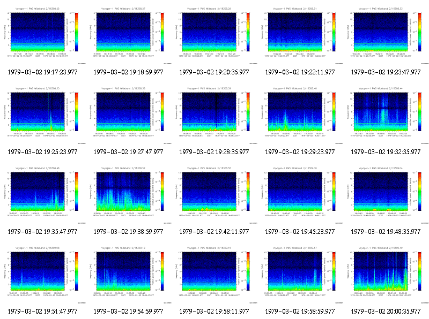This screenshot has width=429, height=319.
Task: Click caption text 1979-03-02 19:25:23.977
Action: tap(42, 152)
